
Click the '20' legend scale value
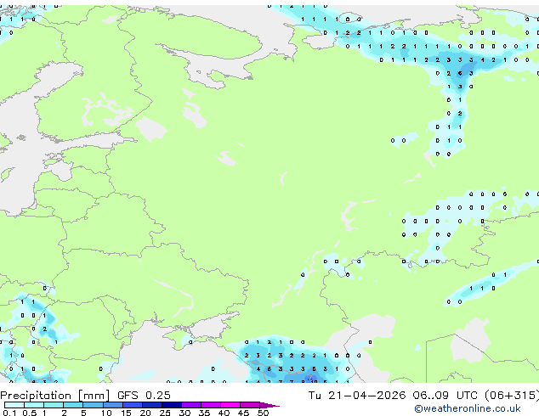[x=145, y=413]
